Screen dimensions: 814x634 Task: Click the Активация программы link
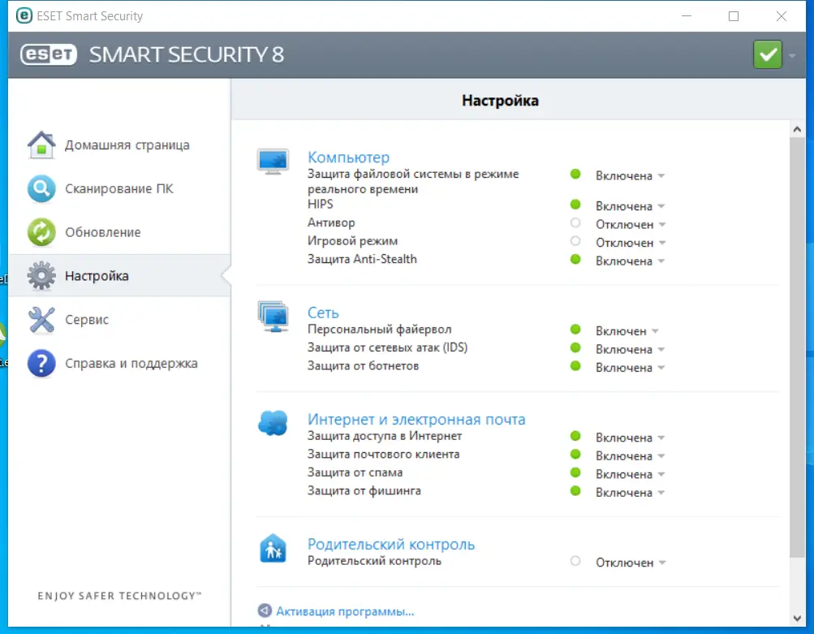345,611
